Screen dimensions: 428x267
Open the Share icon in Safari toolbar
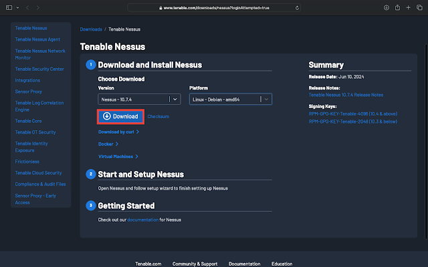[397, 7]
